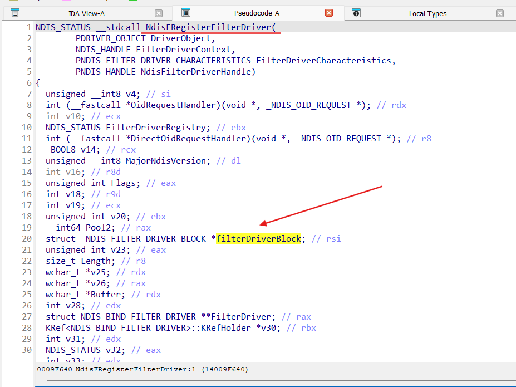
Task: Click the Local Types tab icon
Action: [x=356, y=13]
